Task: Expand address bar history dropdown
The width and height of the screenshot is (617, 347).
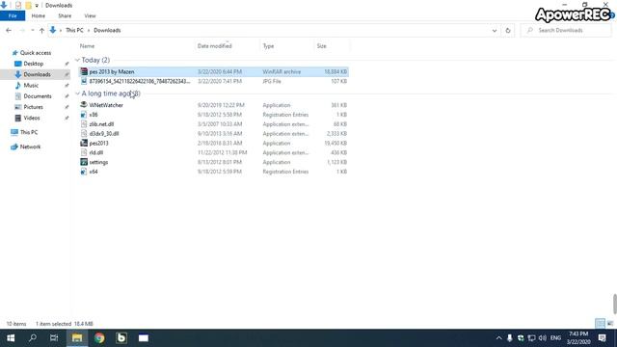Action: point(495,30)
